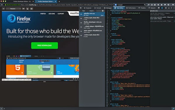Open the downloads arrow icon
The image size is (175, 110).
[158, 5]
